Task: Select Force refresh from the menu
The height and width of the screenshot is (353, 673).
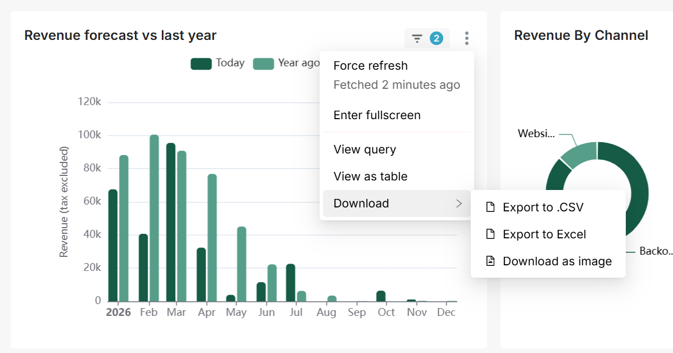Action: (371, 66)
